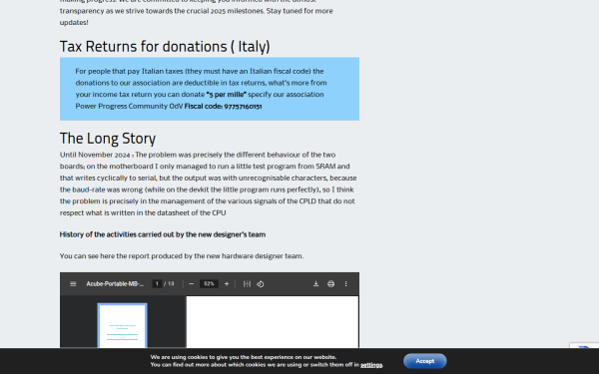Click the fit to page icon
Screen dimensions: 599x374
coord(248,284)
